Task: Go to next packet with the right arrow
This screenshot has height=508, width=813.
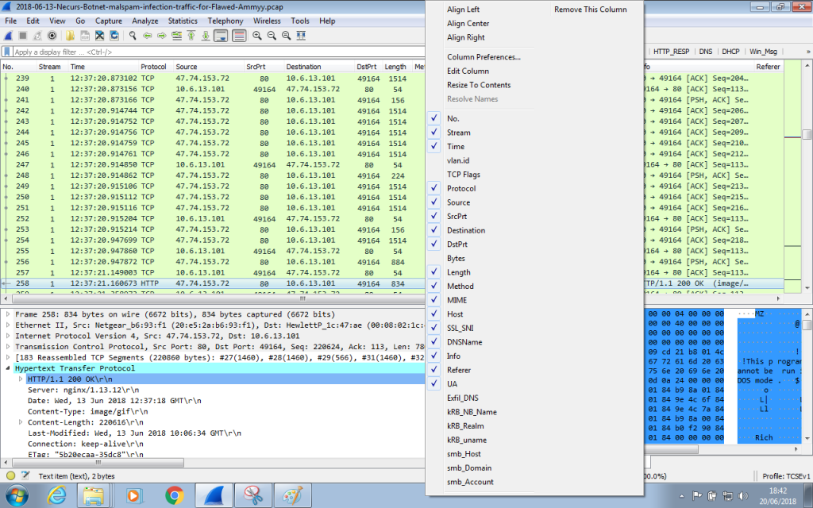Action: pyautogui.click(x=162, y=36)
